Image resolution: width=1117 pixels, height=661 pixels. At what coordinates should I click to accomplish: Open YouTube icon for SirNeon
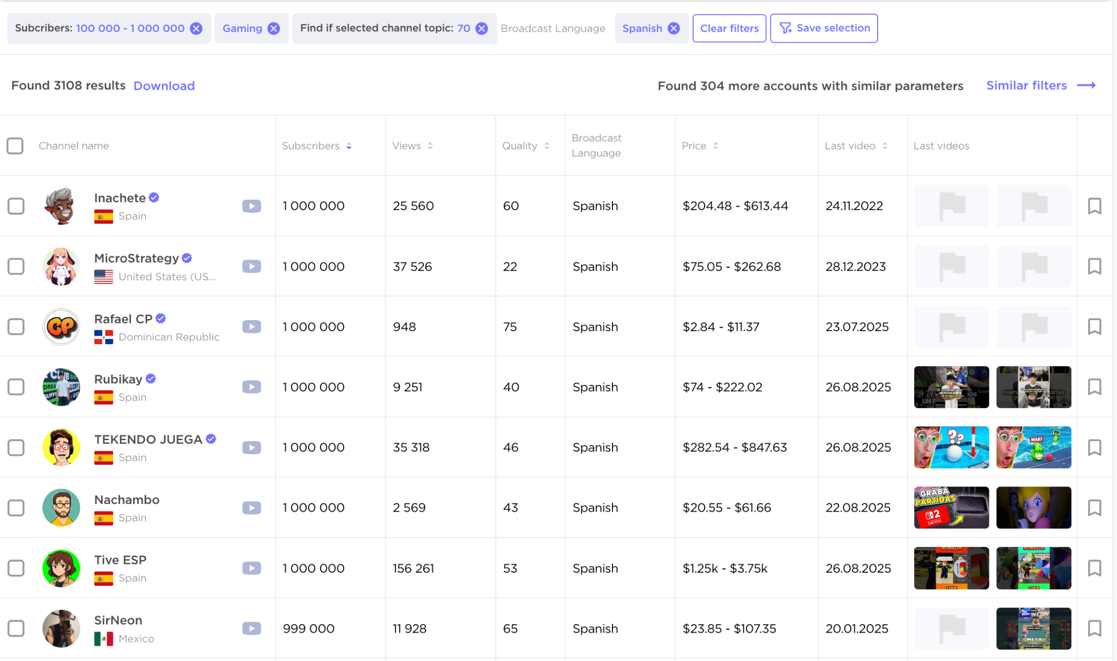click(x=251, y=628)
